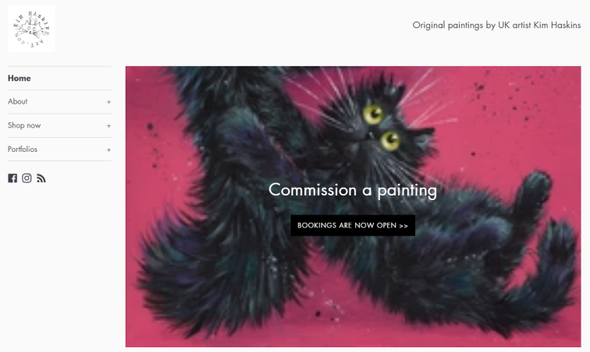The width and height of the screenshot is (590, 352).
Task: Open the Instagram profile icon
Action: [27, 178]
